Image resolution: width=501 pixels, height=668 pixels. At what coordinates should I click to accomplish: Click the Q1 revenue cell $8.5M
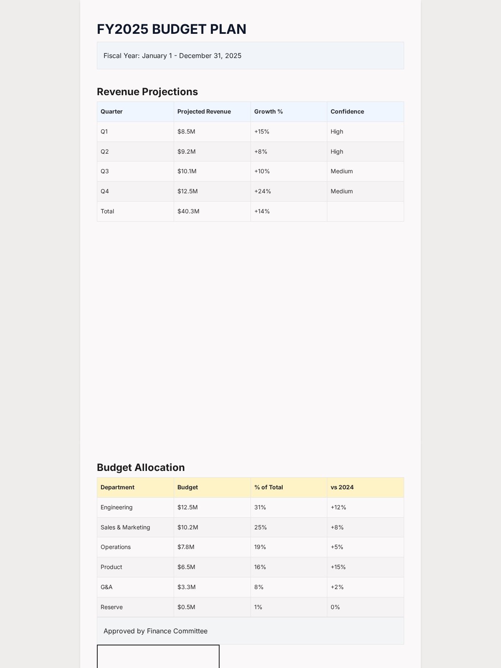point(212,132)
